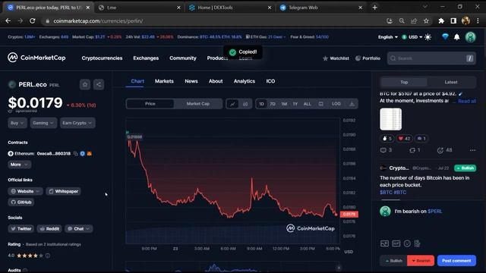486x273 pixels.
Task: Click the Post comment button
Action: click(x=456, y=261)
